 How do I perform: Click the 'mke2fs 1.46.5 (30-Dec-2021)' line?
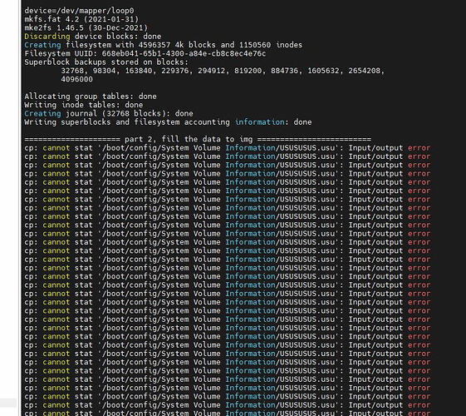[86, 28]
